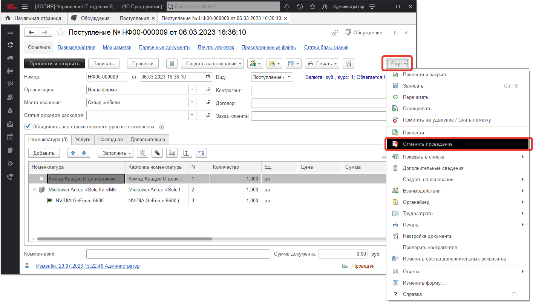Open the history clock icon
533x302 pixels.
(x=300, y=7)
